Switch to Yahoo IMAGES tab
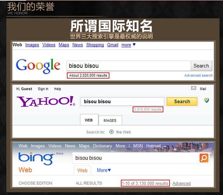This screenshot has width=223, height=195. click(110, 120)
